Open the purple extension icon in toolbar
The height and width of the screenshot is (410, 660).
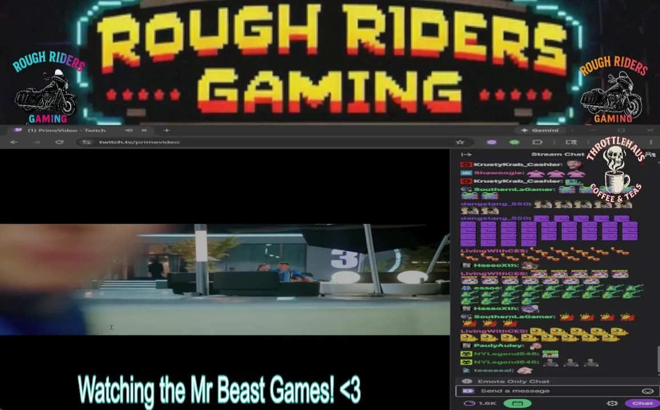[491, 142]
